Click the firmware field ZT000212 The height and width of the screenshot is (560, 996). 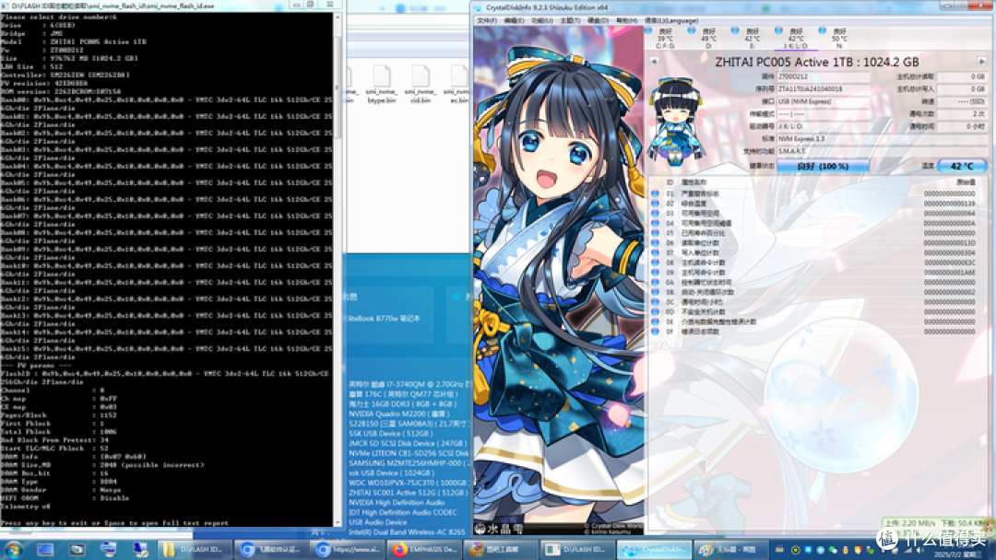(823, 76)
